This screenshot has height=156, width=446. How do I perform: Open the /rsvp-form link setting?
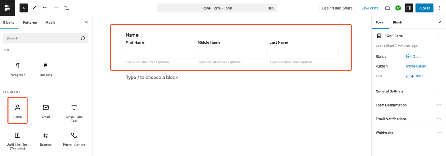(x=415, y=76)
